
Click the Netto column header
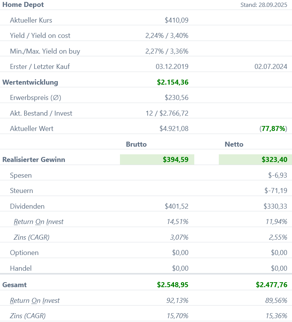[x=234, y=144]
